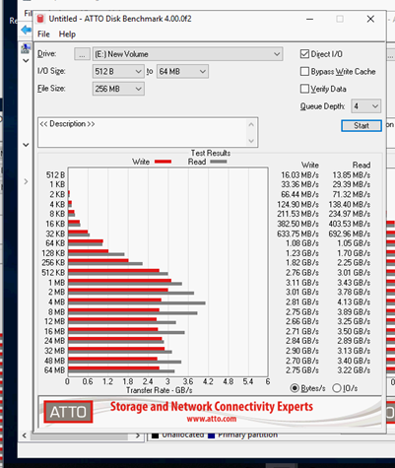Close the ATTO Disk Benchmark window
395x468 pixels.
(x=370, y=19)
